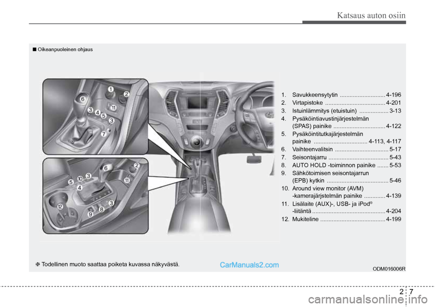This screenshot has width=435, height=307.
Task: Select list row "7. Seisontajarru"
Action: [x=341, y=157]
